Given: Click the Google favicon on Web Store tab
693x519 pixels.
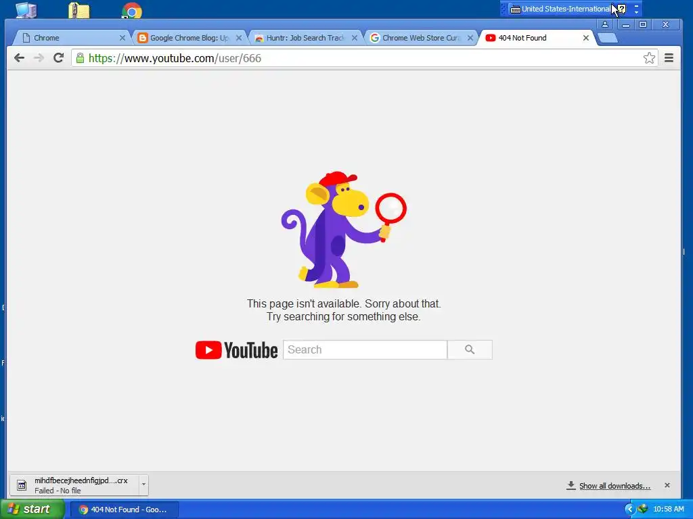Looking at the screenshot, I should (x=374, y=38).
